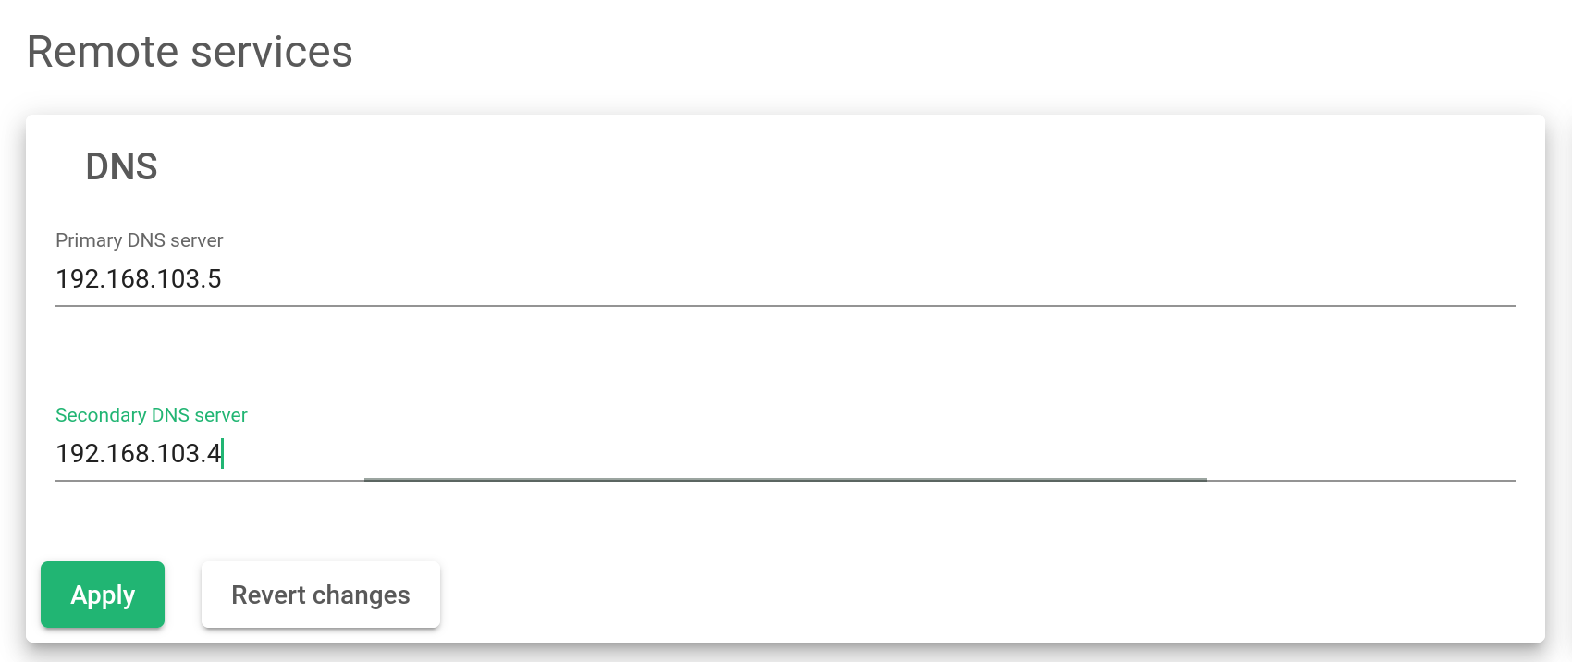This screenshot has width=1572, height=662.
Task: Click the page background right of Remote services
Action: point(962,52)
